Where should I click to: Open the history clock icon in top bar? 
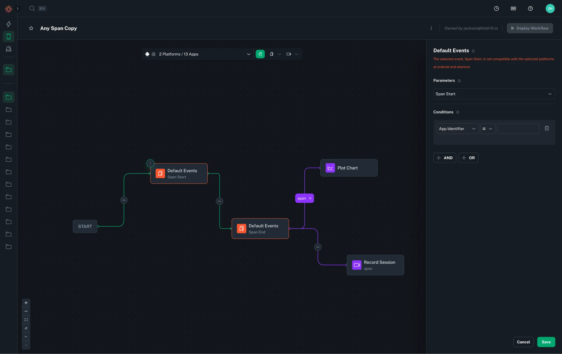(x=496, y=8)
